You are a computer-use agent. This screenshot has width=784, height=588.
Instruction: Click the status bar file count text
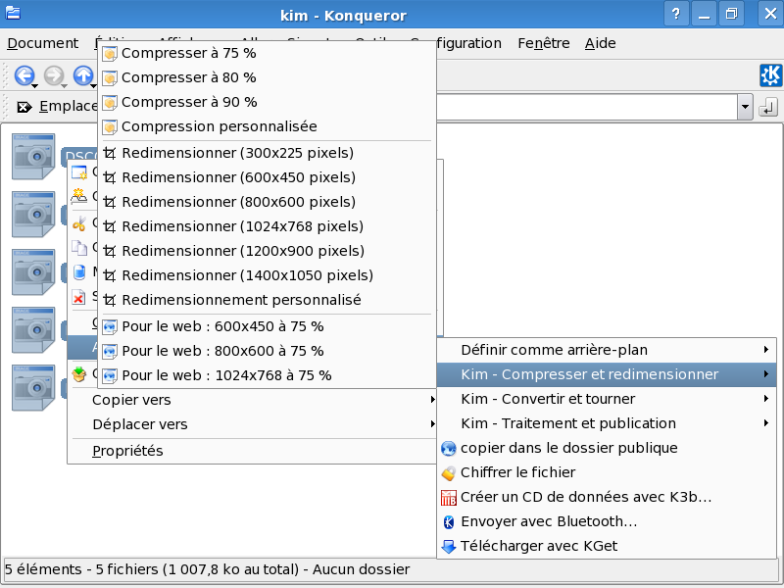[x=207, y=569]
